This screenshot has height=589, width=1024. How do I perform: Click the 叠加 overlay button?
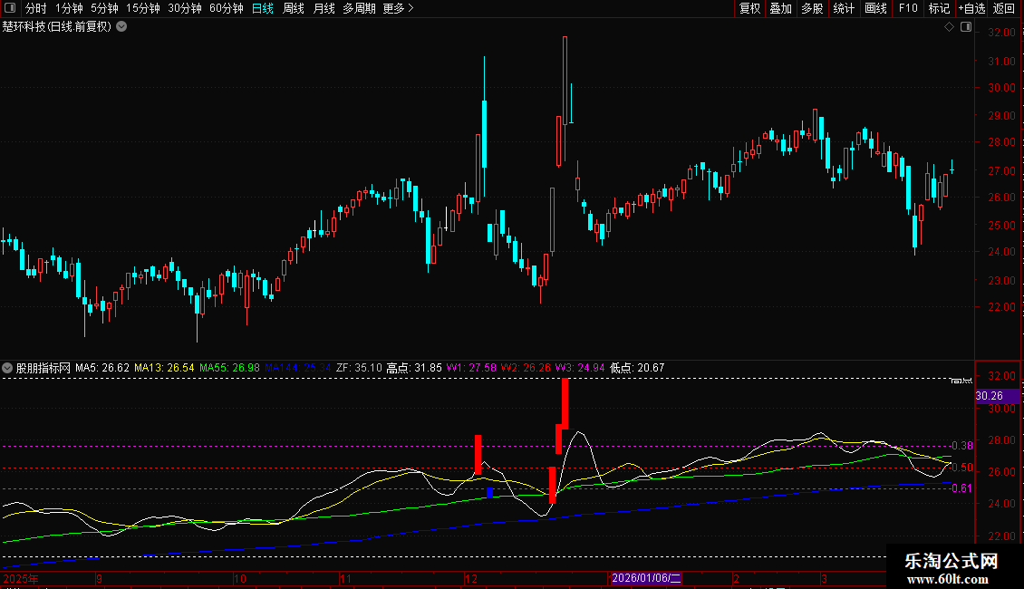click(x=780, y=8)
